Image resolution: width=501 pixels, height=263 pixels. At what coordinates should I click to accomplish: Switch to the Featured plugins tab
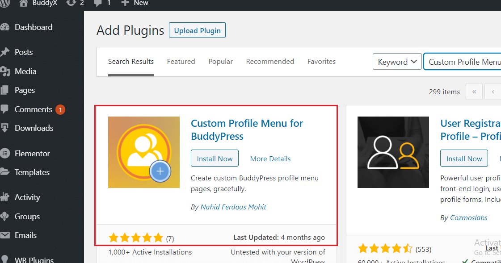pyautogui.click(x=181, y=61)
